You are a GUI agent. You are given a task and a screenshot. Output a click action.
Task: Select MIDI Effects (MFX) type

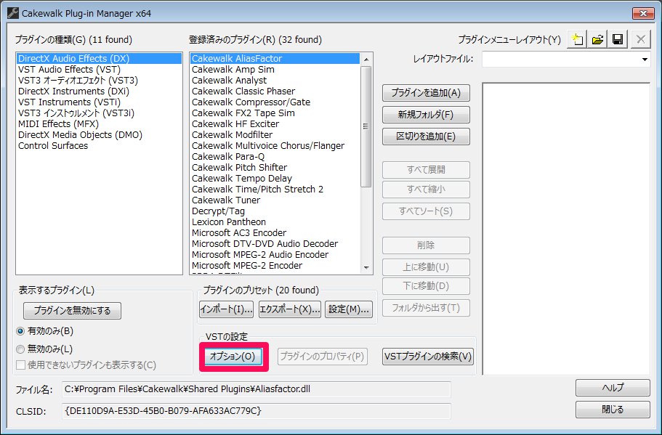click(99, 124)
